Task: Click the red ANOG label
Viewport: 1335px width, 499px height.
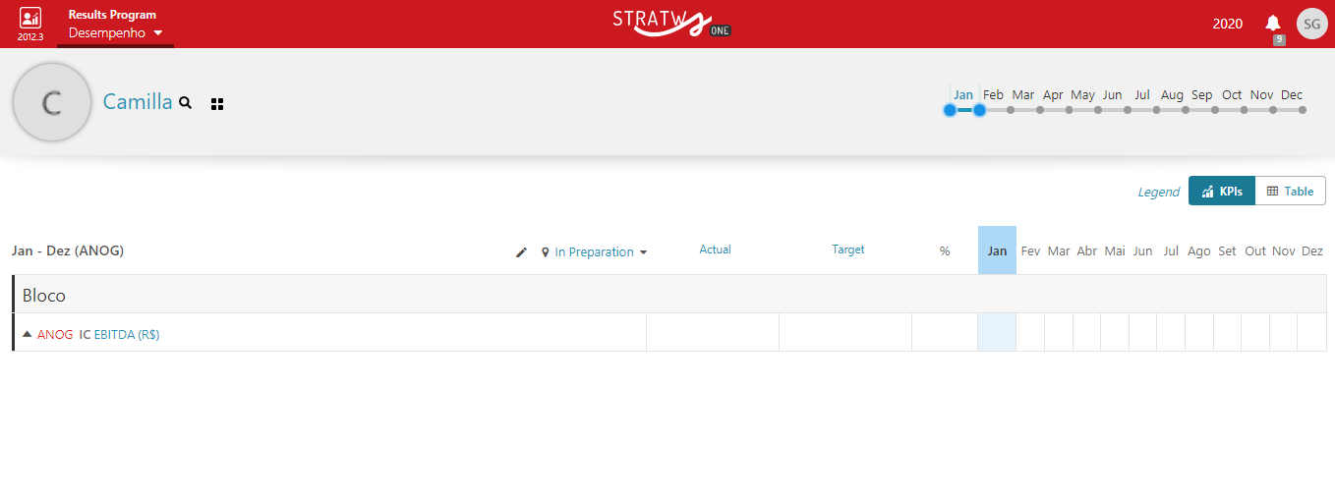Action: [x=55, y=335]
